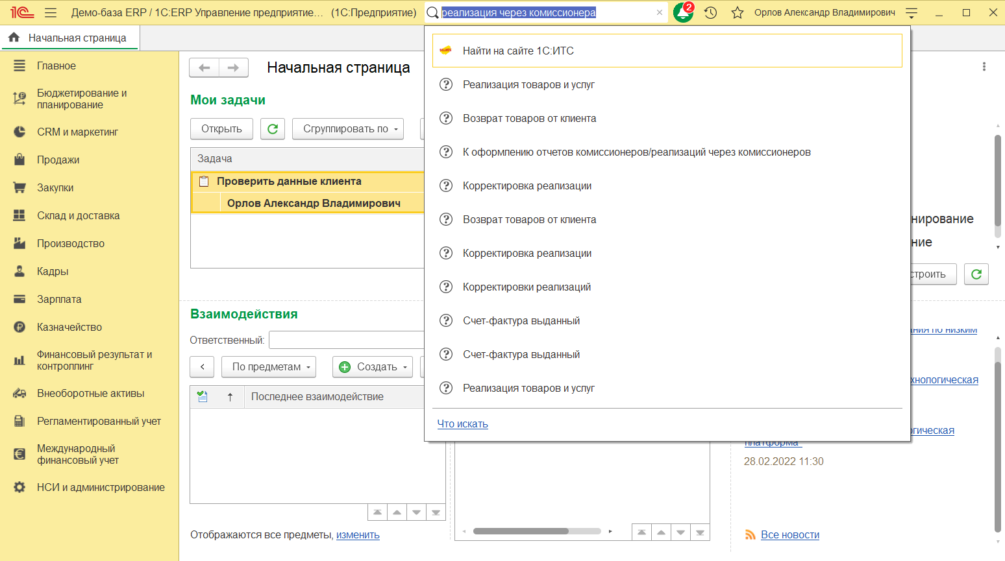Select Финансовый результат и контроллинг section
Viewport: 1005px width, 561px height.
(94, 360)
